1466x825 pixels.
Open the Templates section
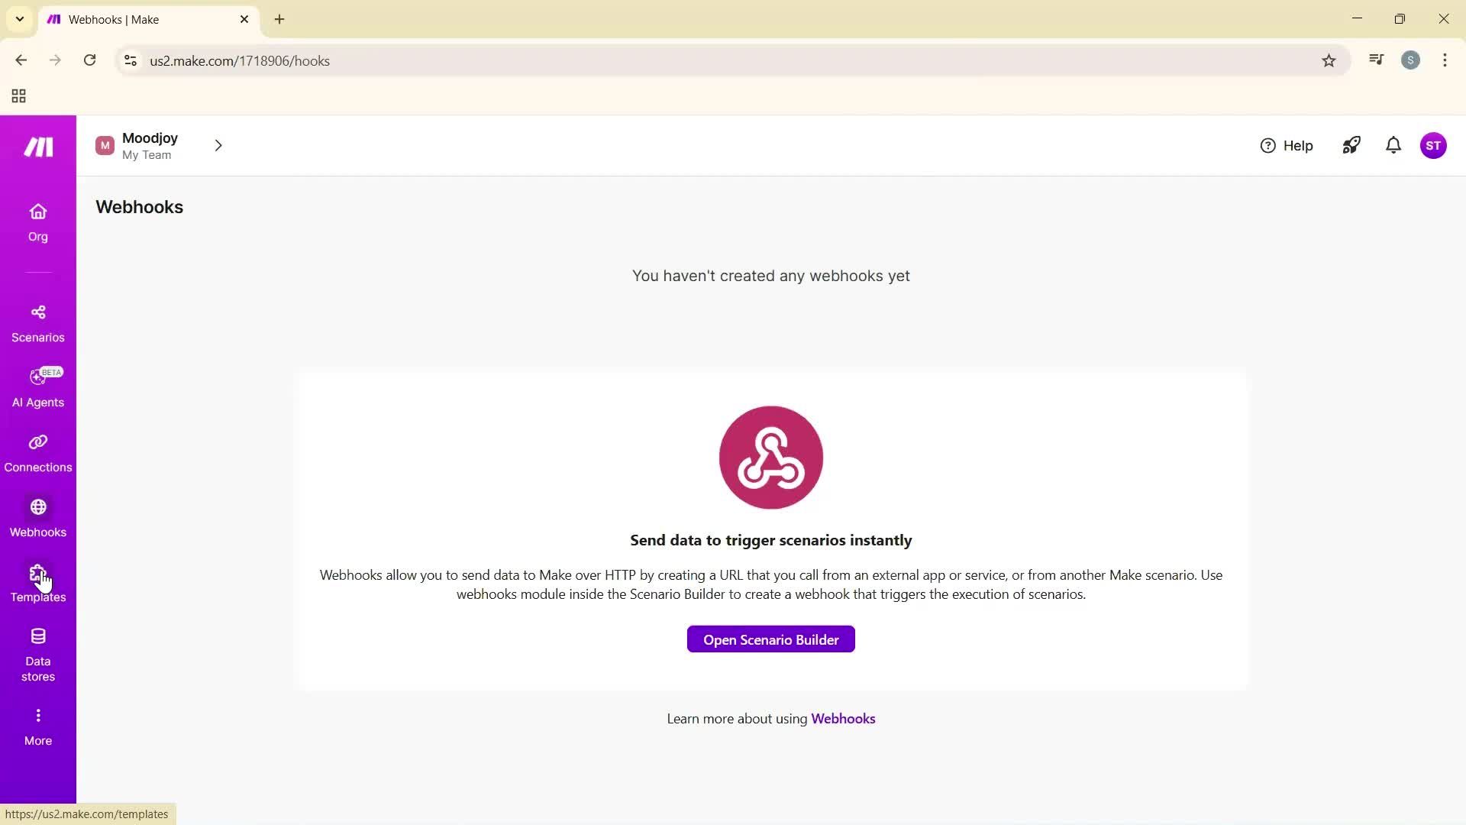(x=37, y=582)
